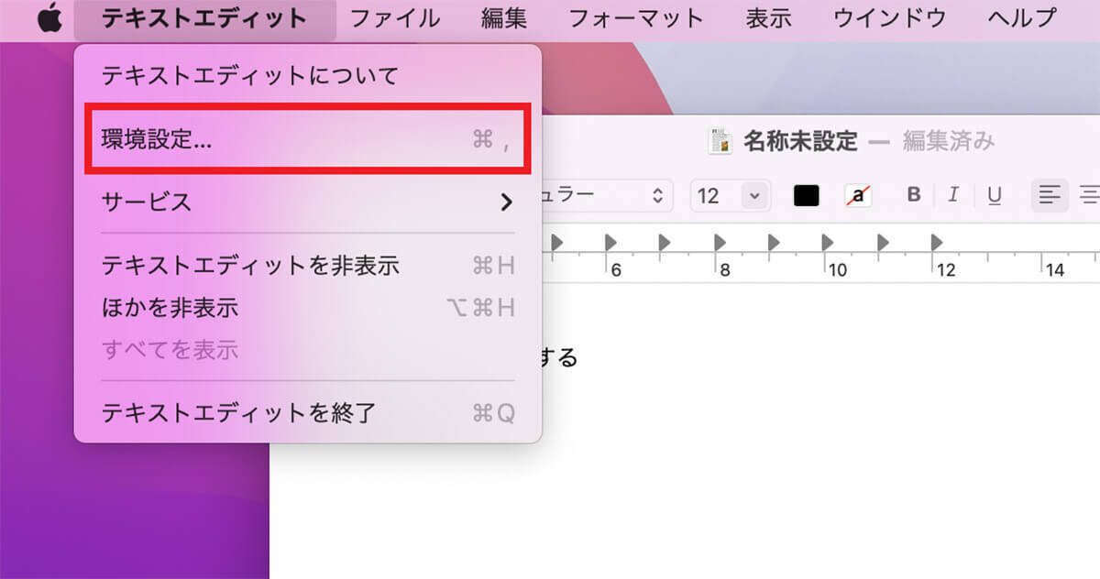Click the テキストエディット menu bar item
This screenshot has height=579, width=1100.
click(x=204, y=18)
